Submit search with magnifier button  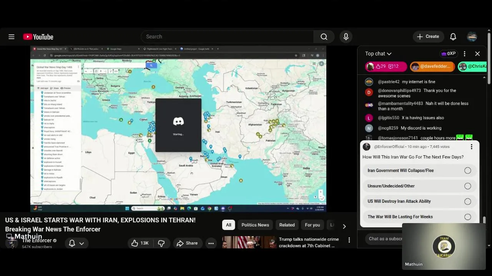pyautogui.click(x=324, y=37)
